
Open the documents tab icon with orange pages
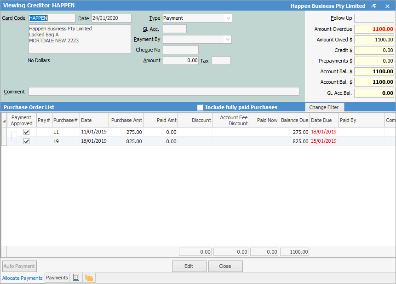click(x=89, y=278)
